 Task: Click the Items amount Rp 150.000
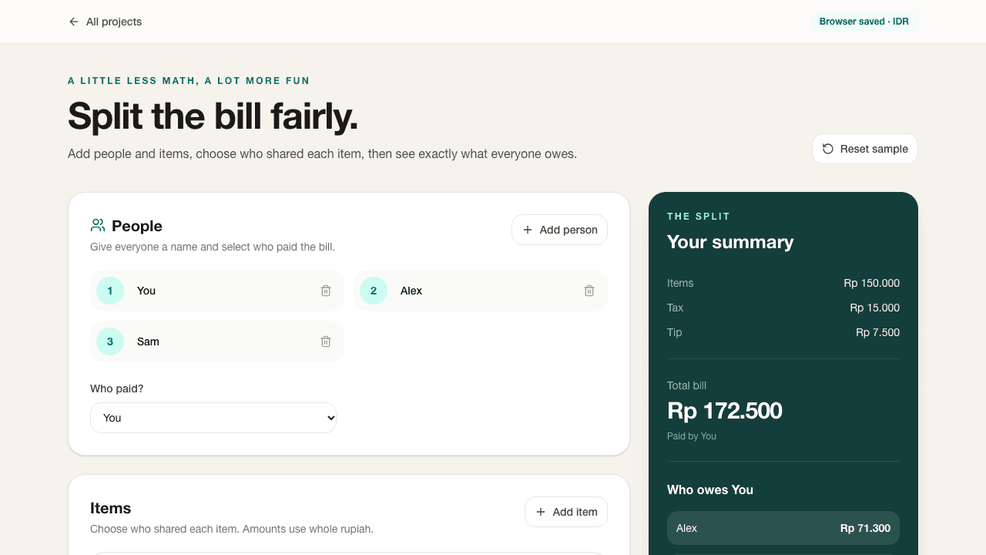pyautogui.click(x=871, y=283)
